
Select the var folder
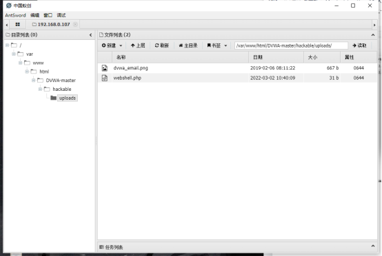coord(30,54)
